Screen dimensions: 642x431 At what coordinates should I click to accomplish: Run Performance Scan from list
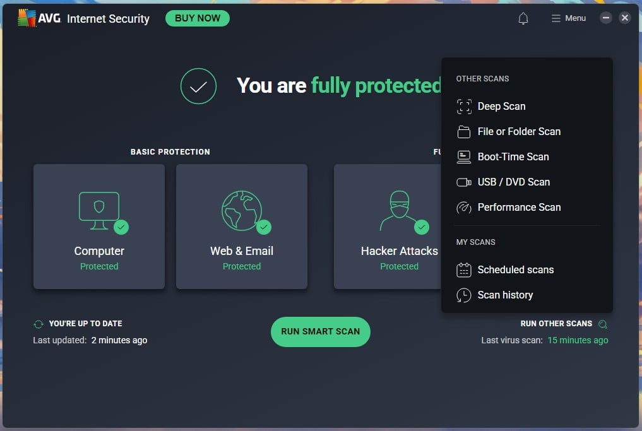click(x=519, y=208)
